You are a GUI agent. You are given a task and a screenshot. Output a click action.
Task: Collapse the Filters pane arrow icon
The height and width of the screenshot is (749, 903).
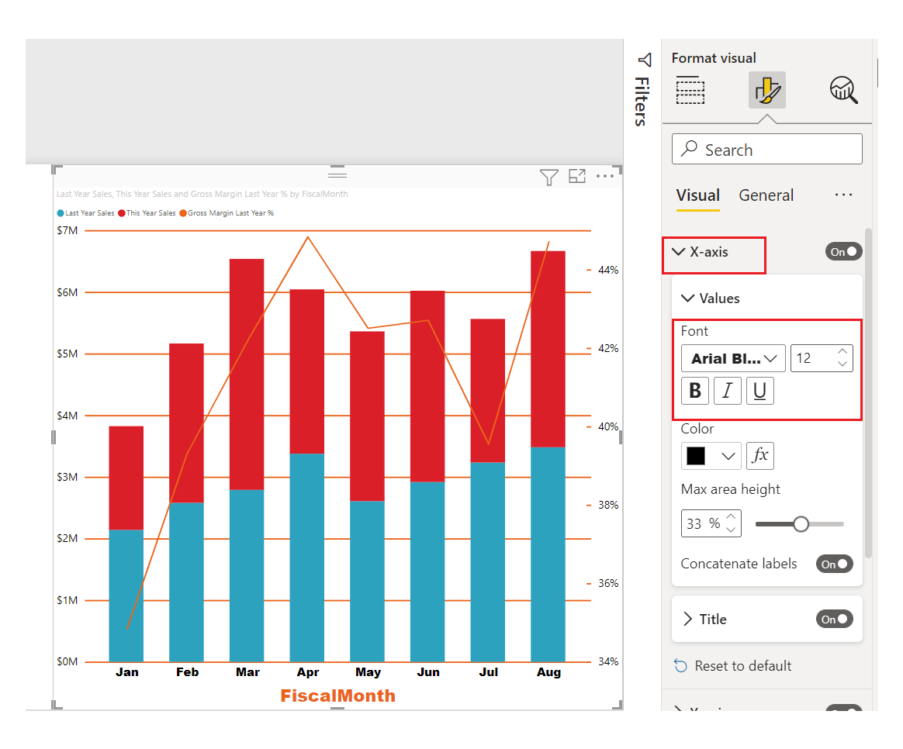[644, 59]
